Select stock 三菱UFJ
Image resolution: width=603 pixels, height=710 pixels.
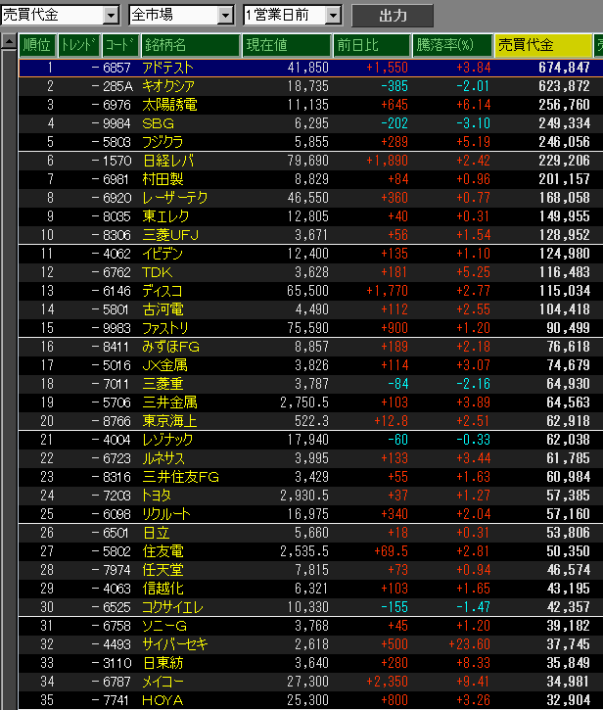170,235
